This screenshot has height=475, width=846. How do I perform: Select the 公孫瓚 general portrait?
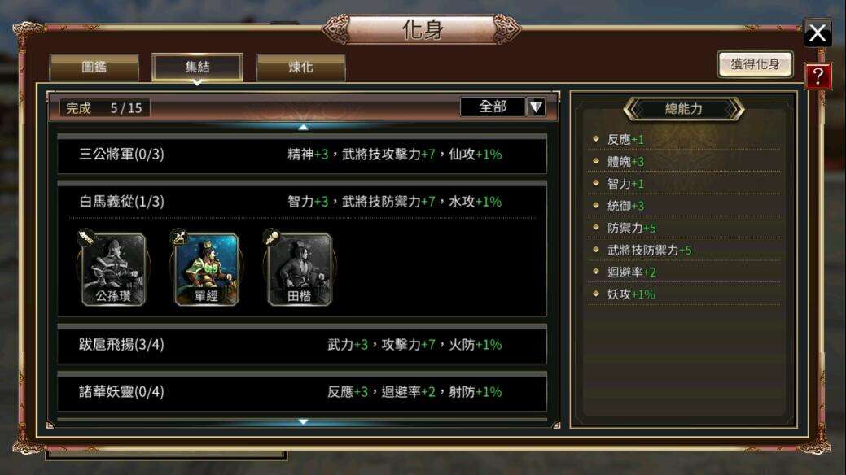tap(113, 269)
